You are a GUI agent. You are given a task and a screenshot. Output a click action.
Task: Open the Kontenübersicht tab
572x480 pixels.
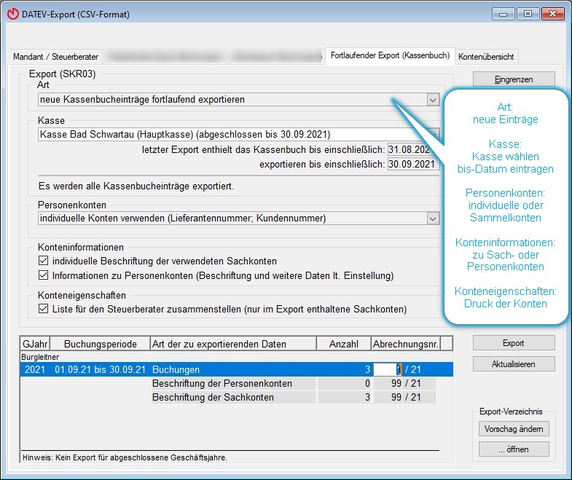pyautogui.click(x=486, y=57)
